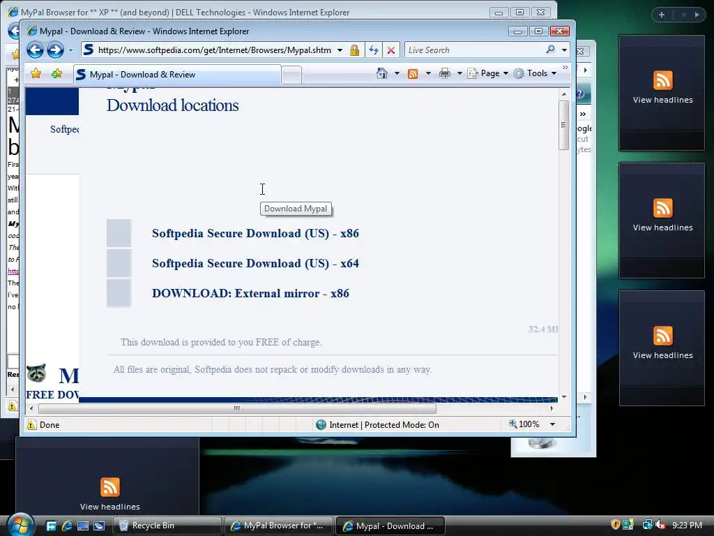Go back using the Back arrow button
Image resolution: width=714 pixels, height=536 pixels.
35,50
